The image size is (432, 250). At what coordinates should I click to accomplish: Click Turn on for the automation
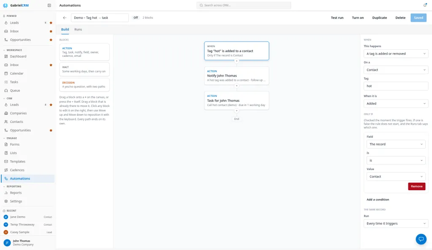tap(358, 18)
